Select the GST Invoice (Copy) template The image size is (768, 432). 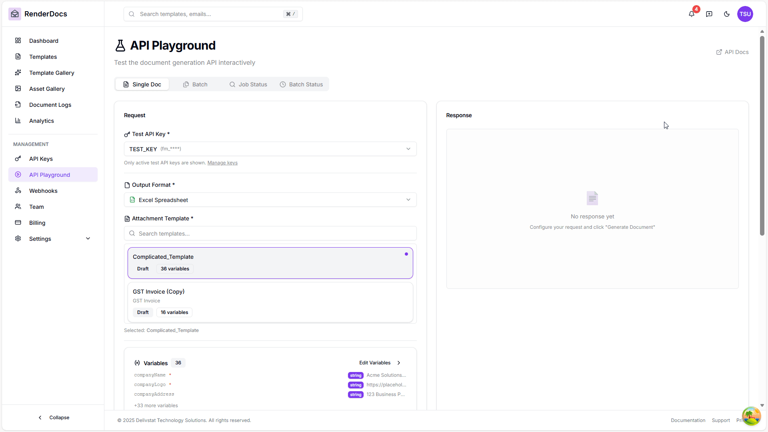click(270, 302)
